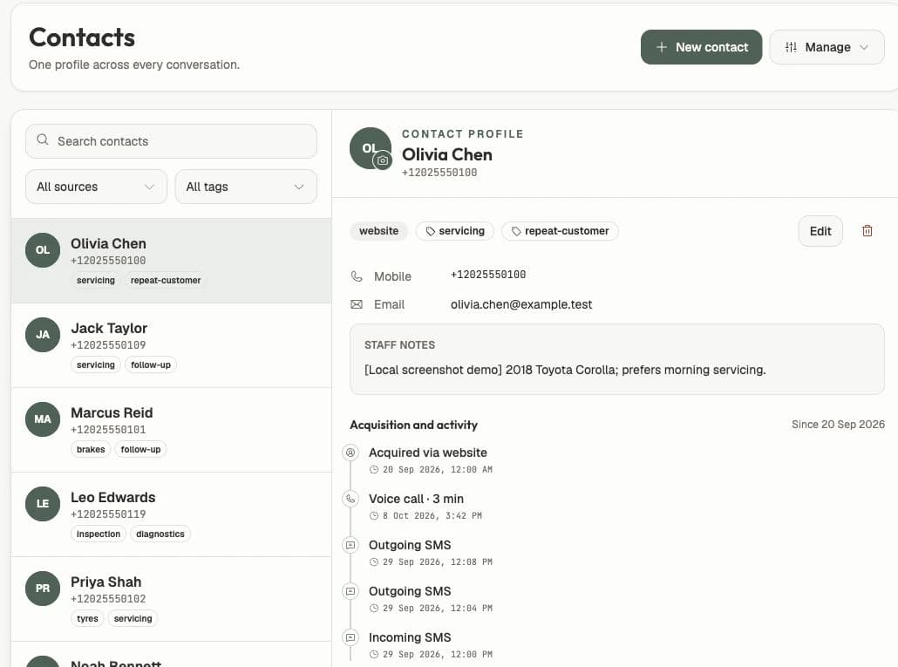Click the OL avatar in contact list

pyautogui.click(x=43, y=250)
